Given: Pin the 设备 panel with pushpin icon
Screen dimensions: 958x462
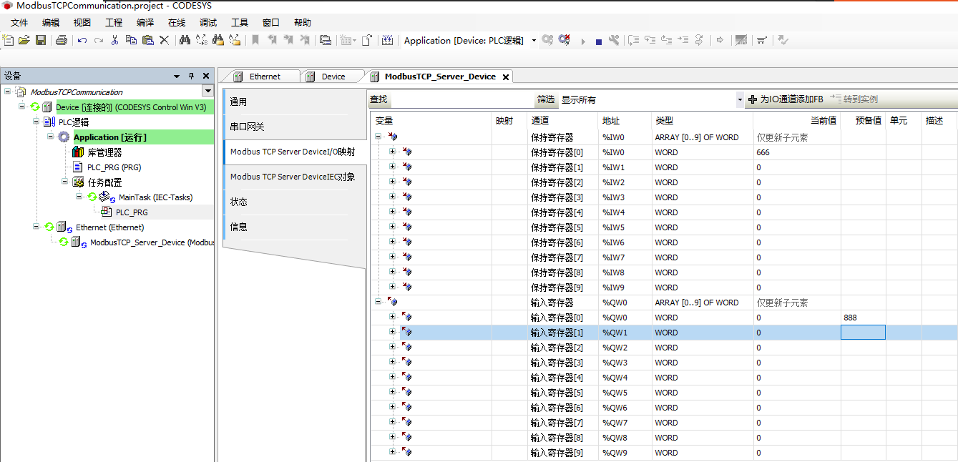Looking at the screenshot, I should (x=191, y=76).
